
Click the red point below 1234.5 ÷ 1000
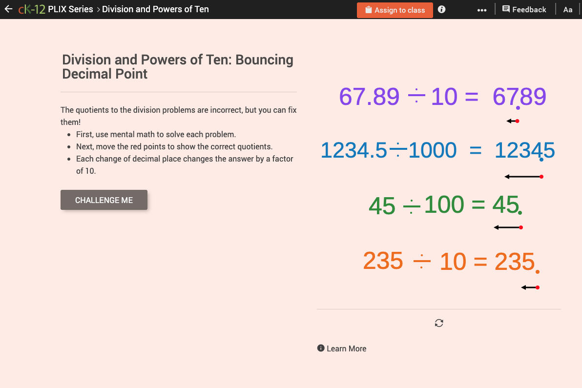pyautogui.click(x=542, y=177)
